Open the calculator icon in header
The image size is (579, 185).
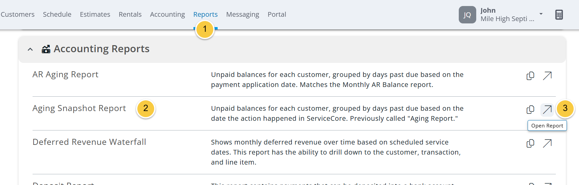[559, 15]
